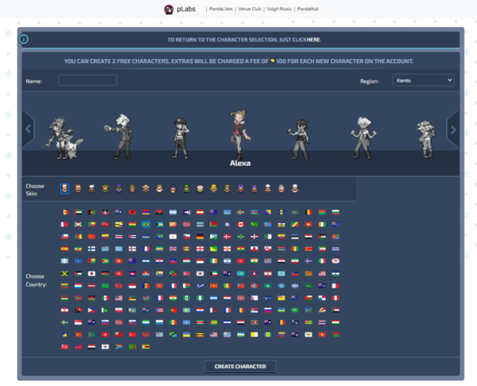Screen dimensions: 477x386
Task: Select the Andorra flag
Action: [65, 212]
